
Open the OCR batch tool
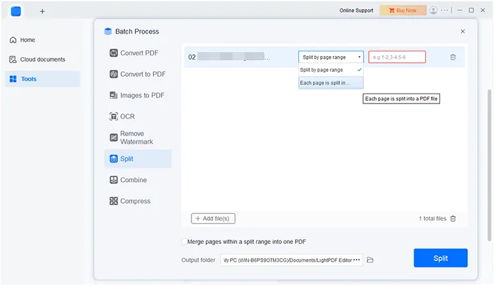[x=138, y=117]
